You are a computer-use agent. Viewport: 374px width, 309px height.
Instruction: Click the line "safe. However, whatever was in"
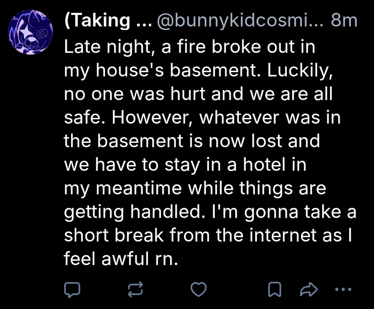pyautogui.click(x=202, y=118)
